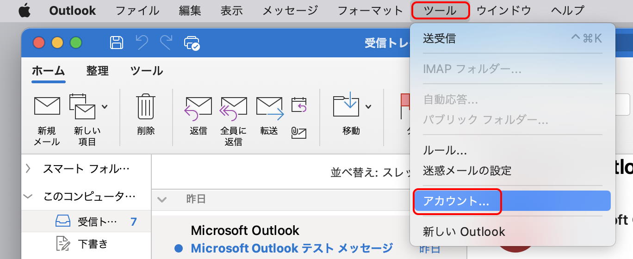Open the ウインドウ menu

[x=504, y=10]
